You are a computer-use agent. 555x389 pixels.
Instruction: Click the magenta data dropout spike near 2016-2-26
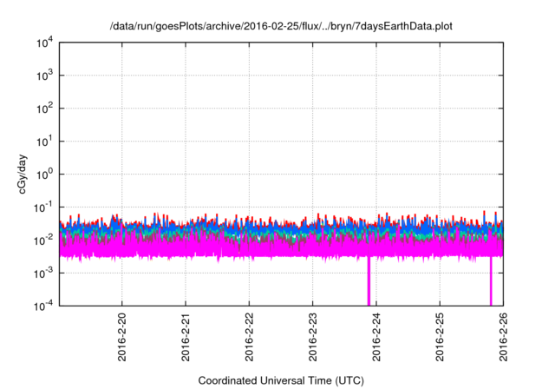491,281
